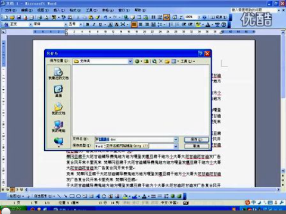Image resolution: width=286 pixels, height=214 pixels.
Task: Click the Insert WordArt icon in the Drawing toolbar
Action: (98, 196)
